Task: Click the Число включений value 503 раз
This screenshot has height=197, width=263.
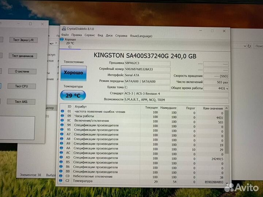Action: click(x=216, y=82)
